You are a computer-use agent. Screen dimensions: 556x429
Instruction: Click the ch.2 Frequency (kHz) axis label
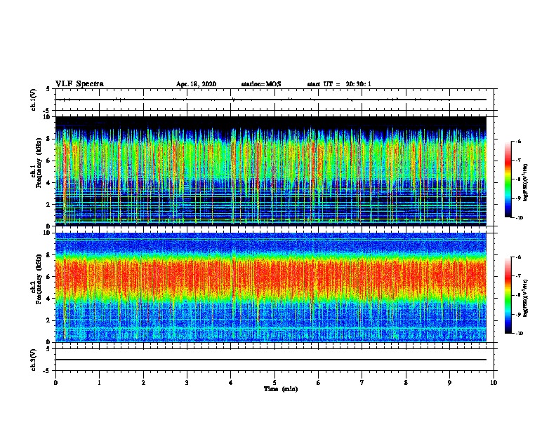(x=36, y=279)
